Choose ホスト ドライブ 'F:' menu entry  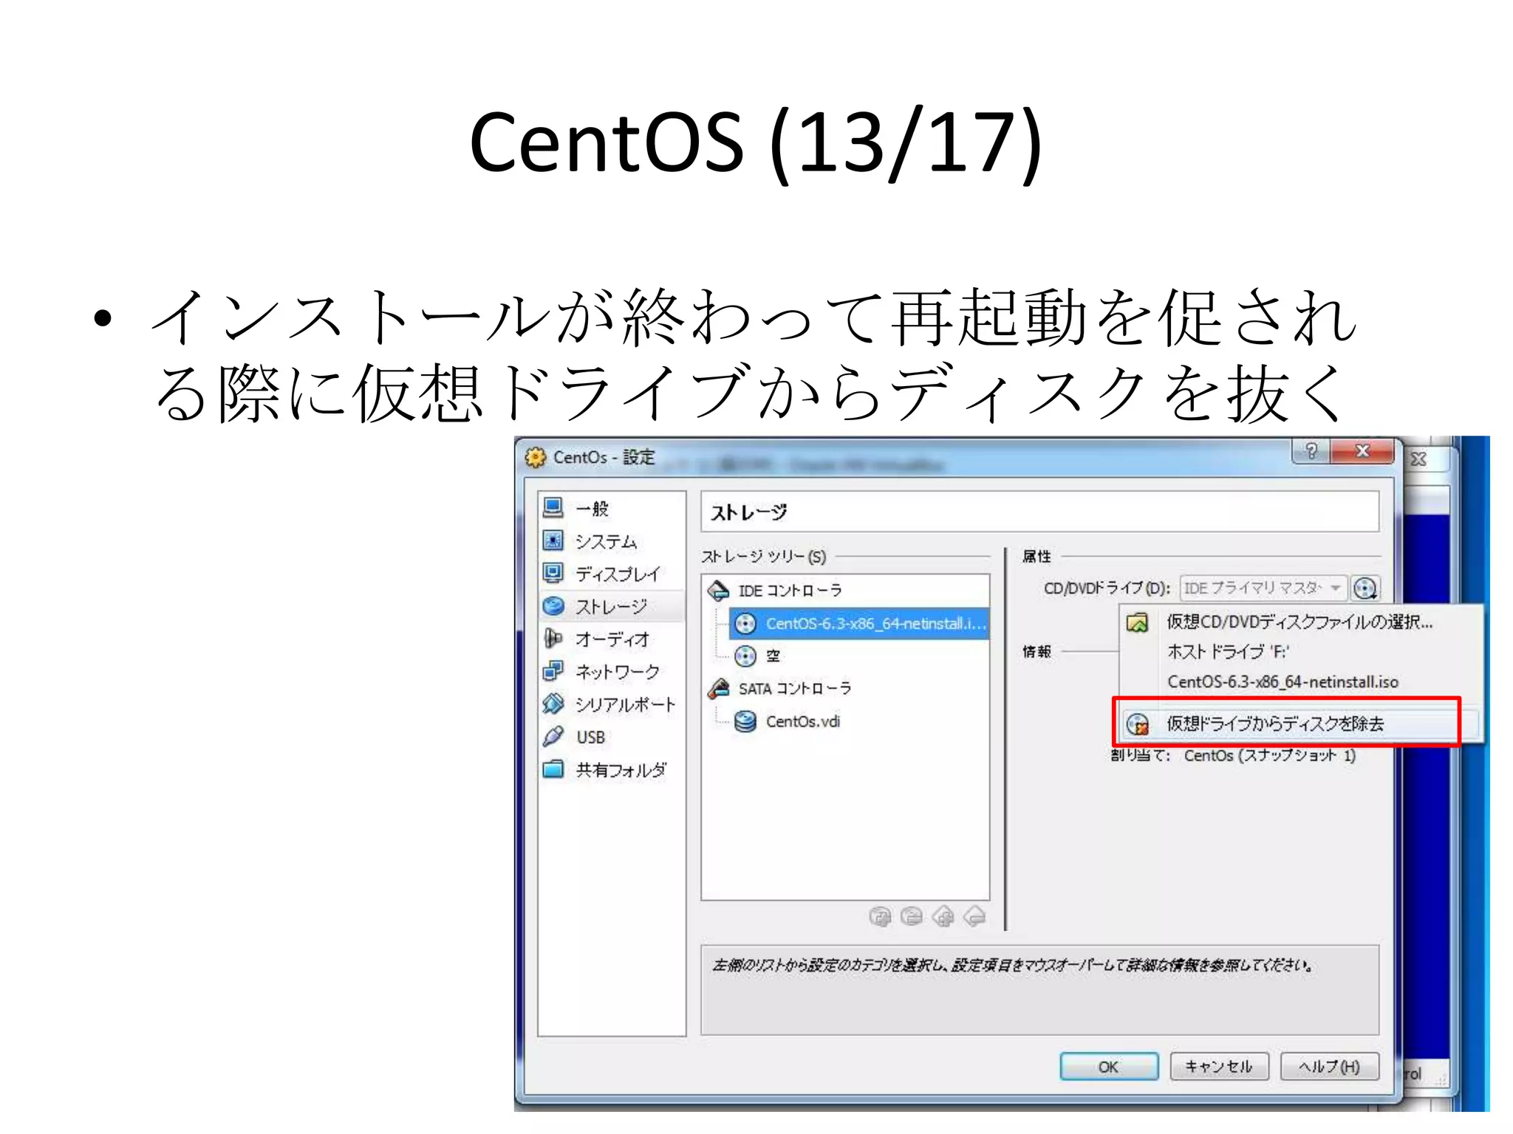[x=1300, y=651]
